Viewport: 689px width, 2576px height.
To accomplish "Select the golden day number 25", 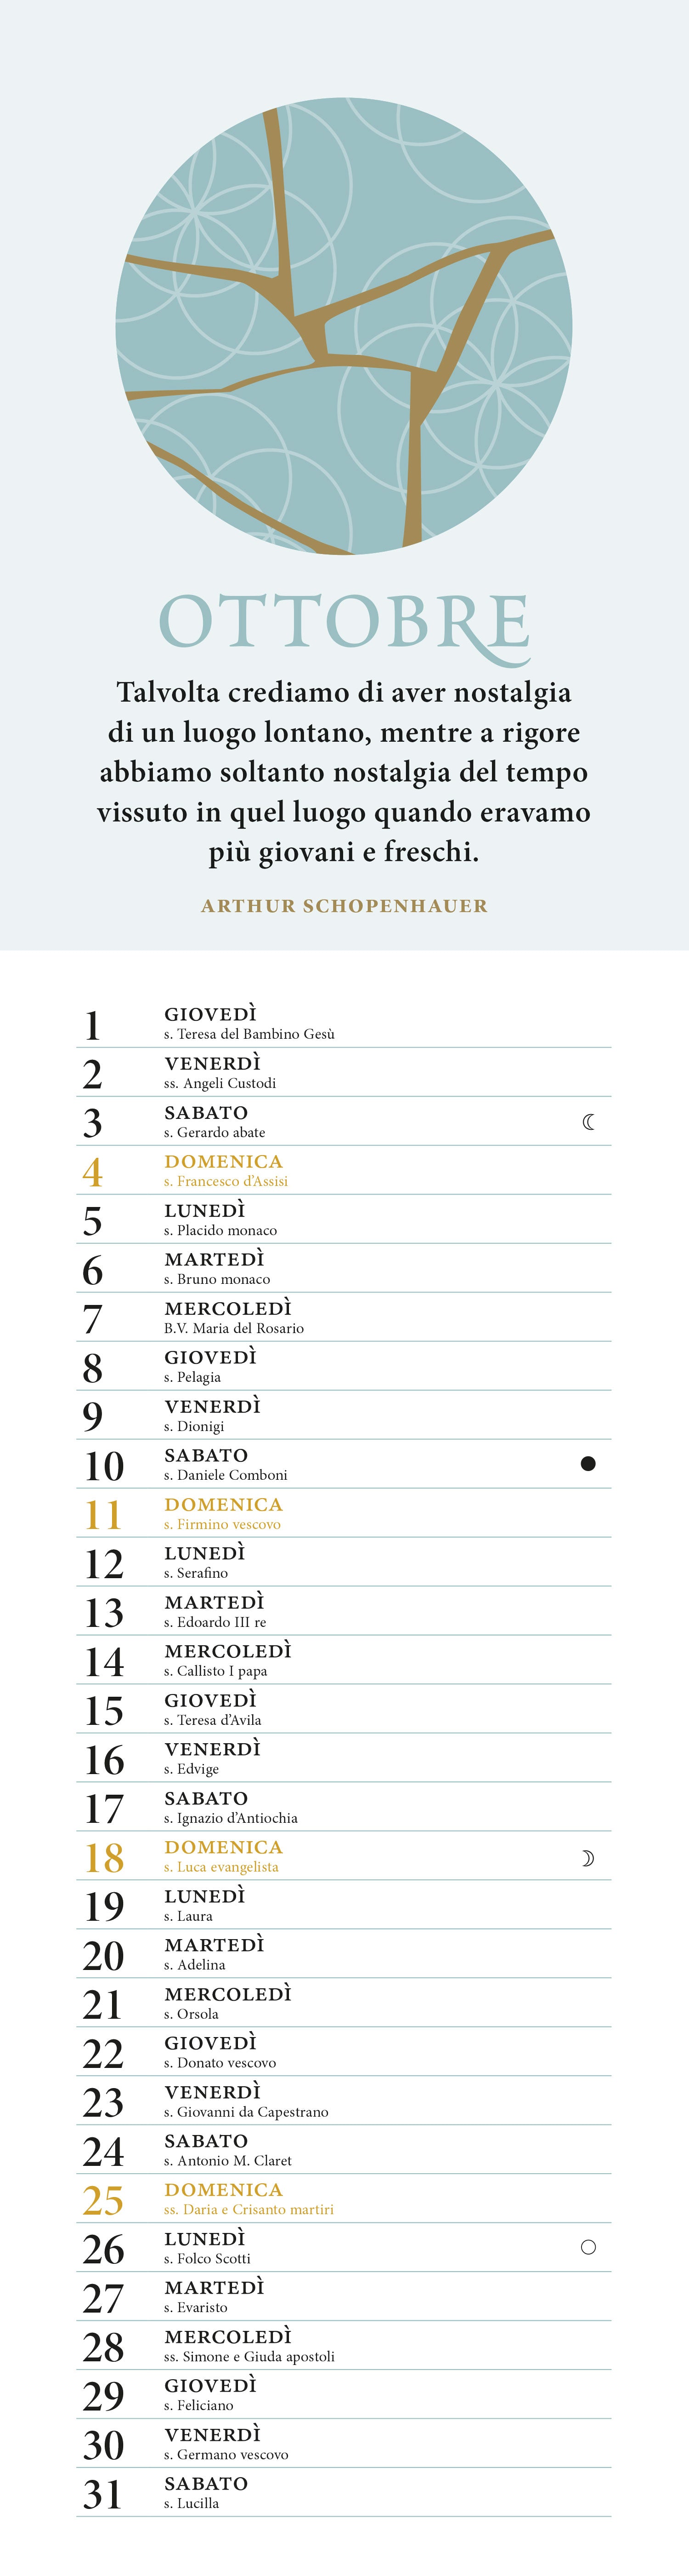I will [x=103, y=2201].
